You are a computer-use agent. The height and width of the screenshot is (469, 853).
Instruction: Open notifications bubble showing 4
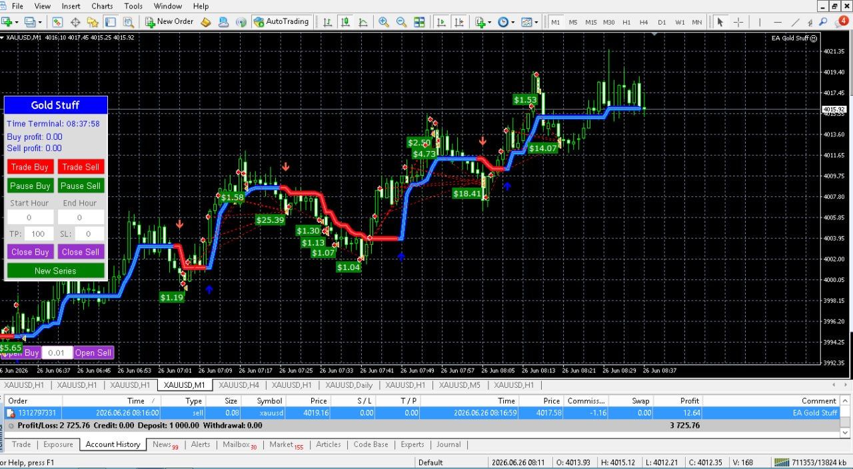point(841,22)
